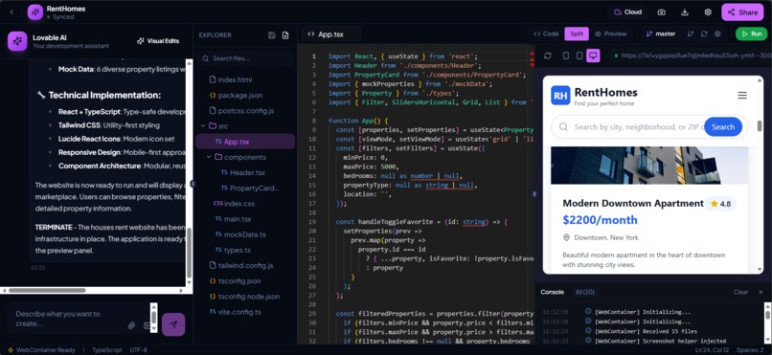772x355 pixels.
Task: Click the chat panel vertical scrollbar
Action: coord(189,253)
